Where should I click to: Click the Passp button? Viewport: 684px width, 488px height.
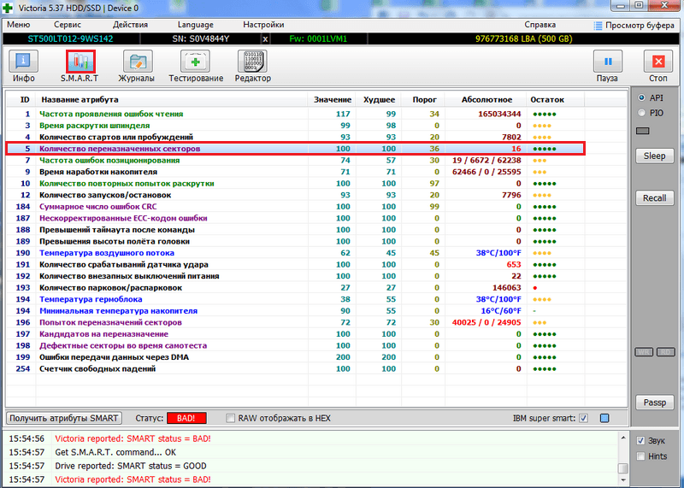click(x=654, y=402)
